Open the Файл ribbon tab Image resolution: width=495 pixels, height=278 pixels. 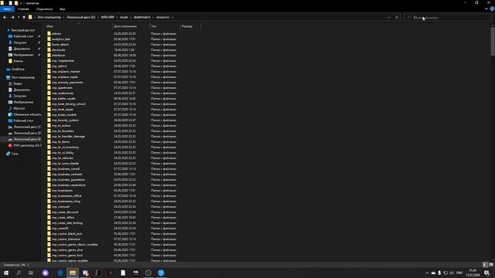pos(7,9)
